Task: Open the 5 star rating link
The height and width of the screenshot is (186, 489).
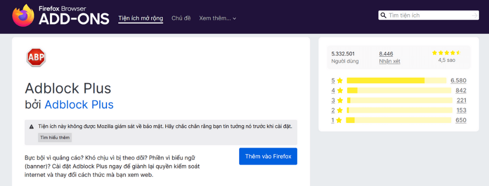Action: tap(337, 81)
